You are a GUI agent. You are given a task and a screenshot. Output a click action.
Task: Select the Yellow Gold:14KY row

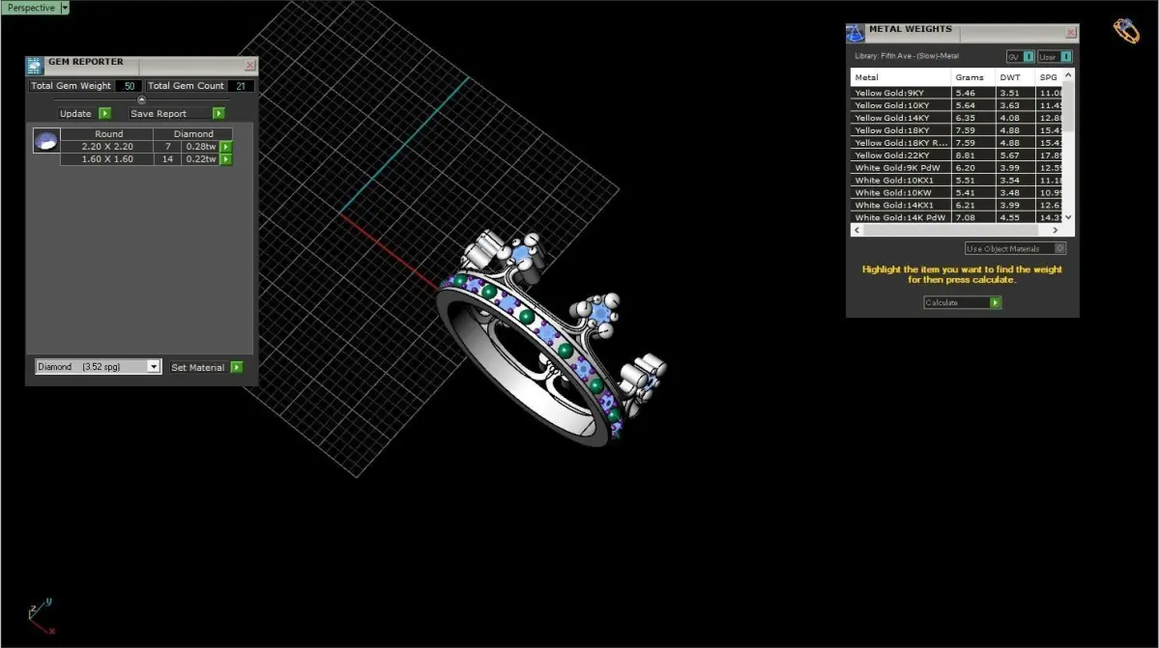[956, 118]
